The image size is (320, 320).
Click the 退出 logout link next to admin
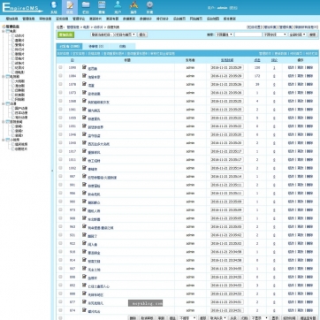click(x=233, y=8)
